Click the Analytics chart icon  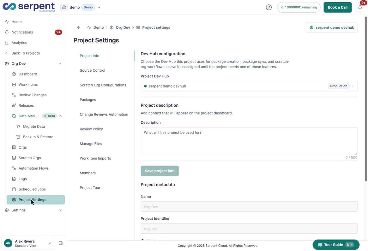7,43
